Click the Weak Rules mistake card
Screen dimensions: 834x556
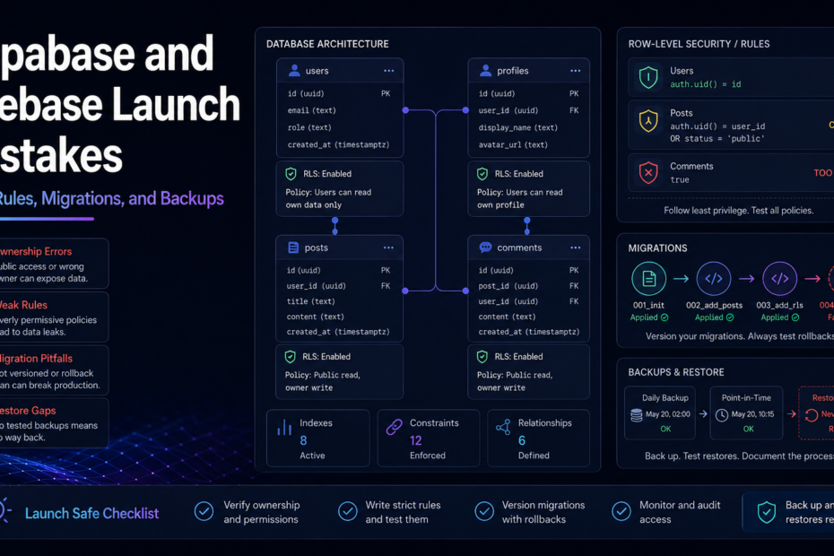tap(53, 317)
